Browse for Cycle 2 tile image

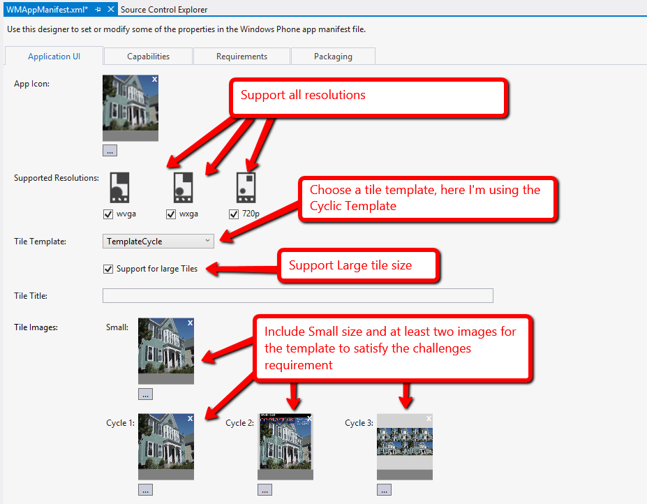click(x=265, y=490)
